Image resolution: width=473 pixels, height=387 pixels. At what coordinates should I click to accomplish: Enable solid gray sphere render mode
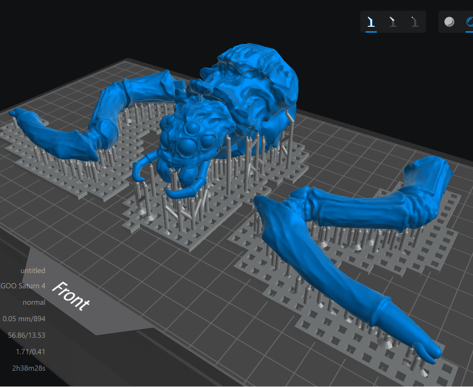pyautogui.click(x=449, y=21)
